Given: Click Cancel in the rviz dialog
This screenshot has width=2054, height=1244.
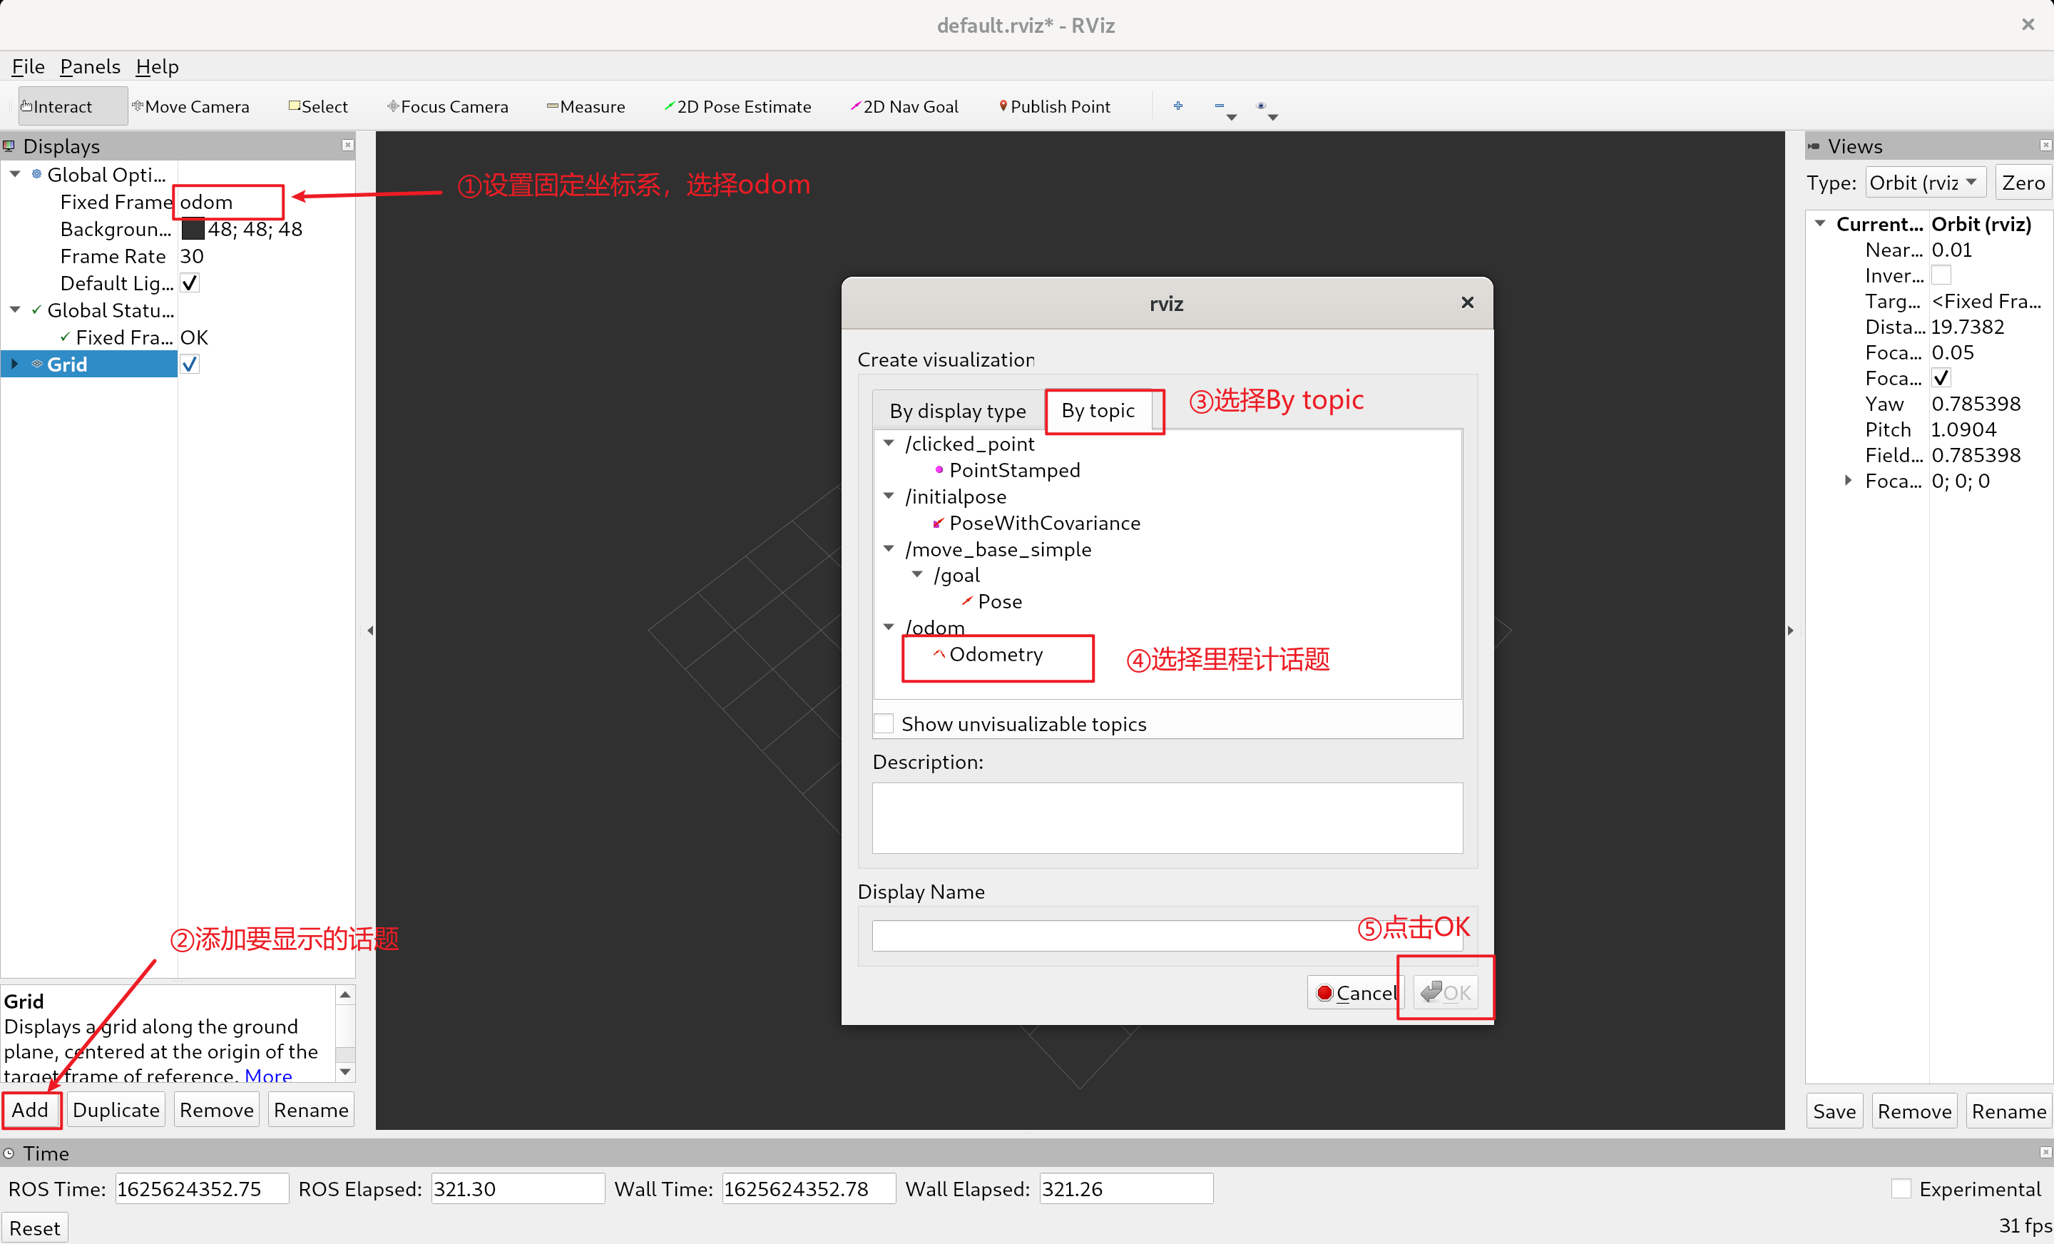Looking at the screenshot, I should (1356, 992).
